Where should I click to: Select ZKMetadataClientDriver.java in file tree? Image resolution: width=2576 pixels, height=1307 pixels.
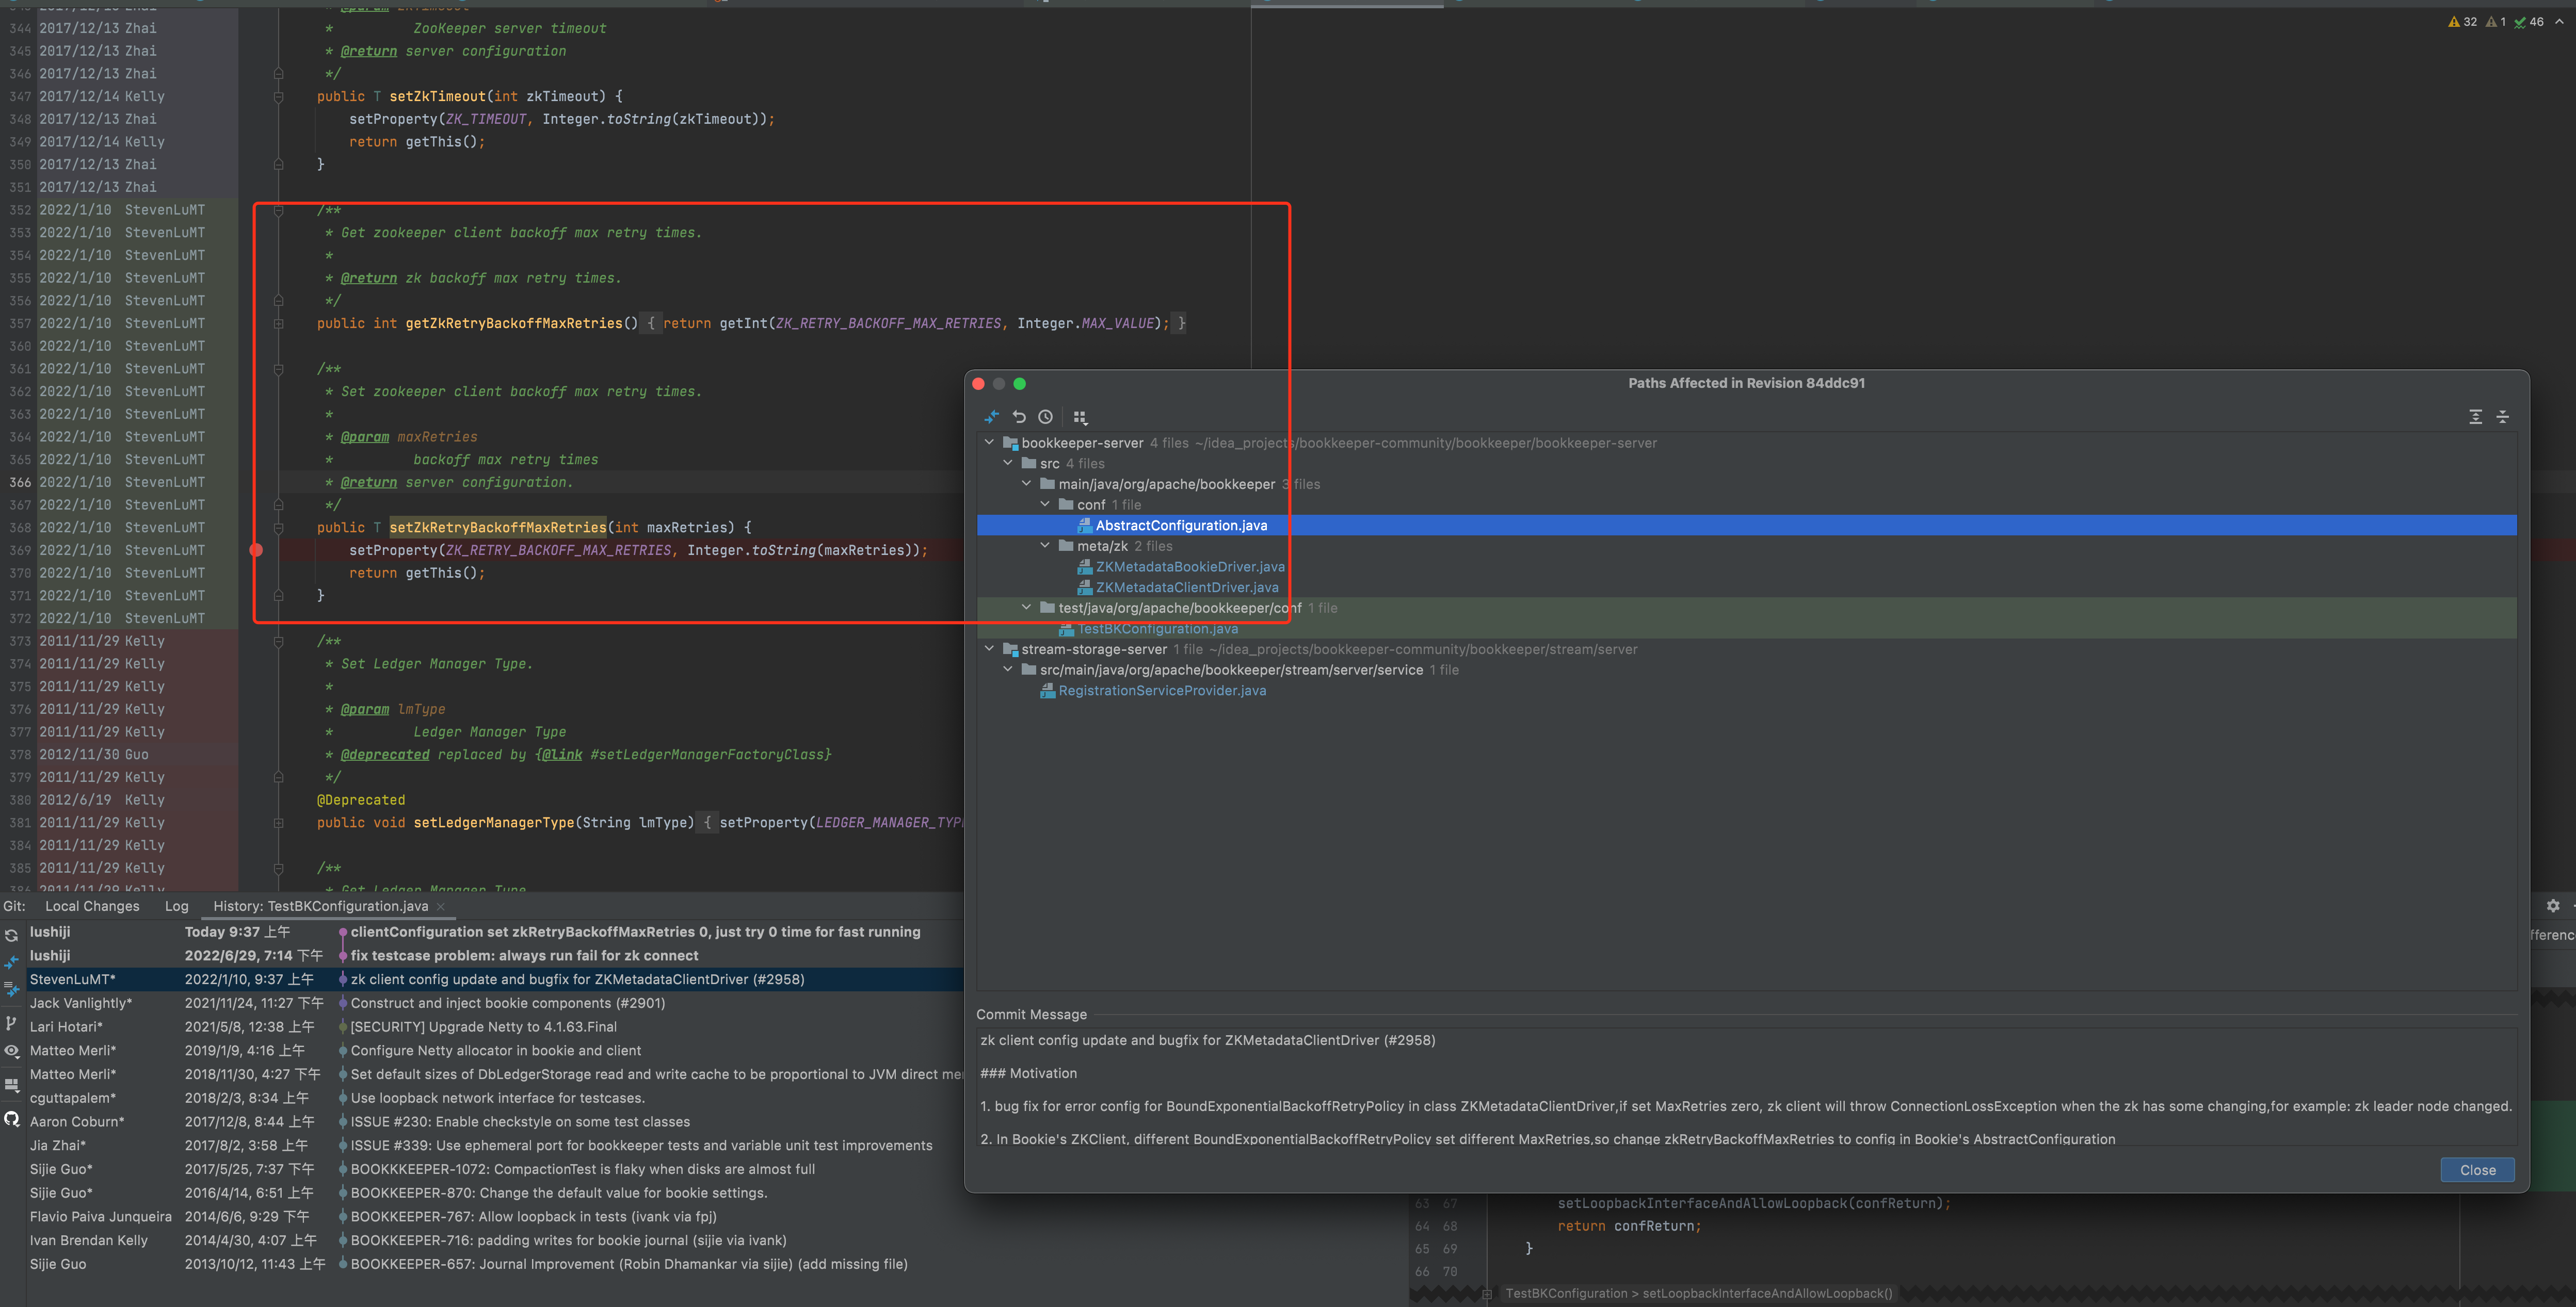tap(1186, 587)
